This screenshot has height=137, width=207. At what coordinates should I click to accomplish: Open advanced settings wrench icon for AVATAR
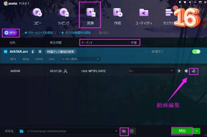(186, 71)
